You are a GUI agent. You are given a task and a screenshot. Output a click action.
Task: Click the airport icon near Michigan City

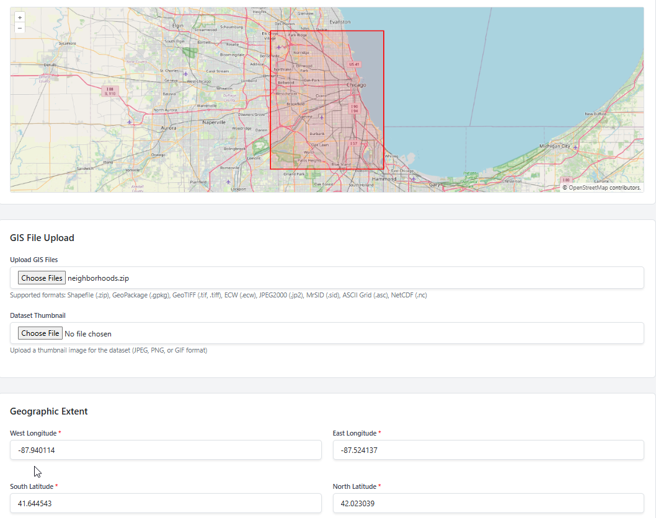(576, 147)
